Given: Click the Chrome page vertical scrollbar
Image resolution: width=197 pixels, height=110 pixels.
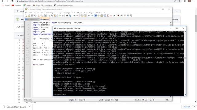Looking at the screenshot, I should coord(196,23).
